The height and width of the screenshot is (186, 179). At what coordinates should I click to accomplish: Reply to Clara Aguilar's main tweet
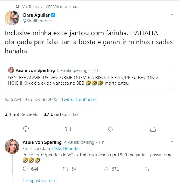(x=26, y=129)
